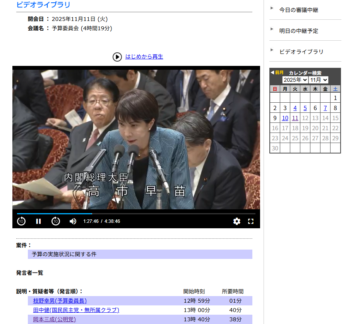
Task: Click the 日 Sunday calendar header
Action: [275, 89]
